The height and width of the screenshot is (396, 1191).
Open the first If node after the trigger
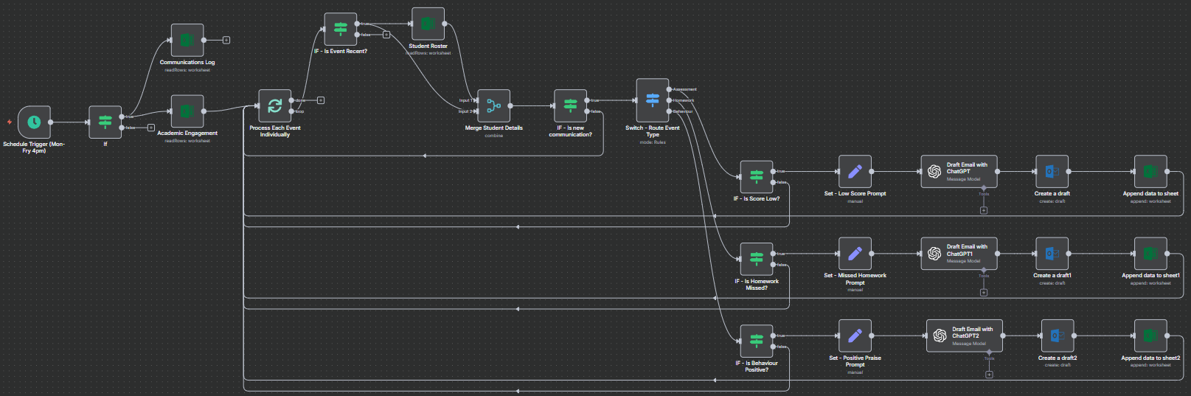[x=105, y=122]
